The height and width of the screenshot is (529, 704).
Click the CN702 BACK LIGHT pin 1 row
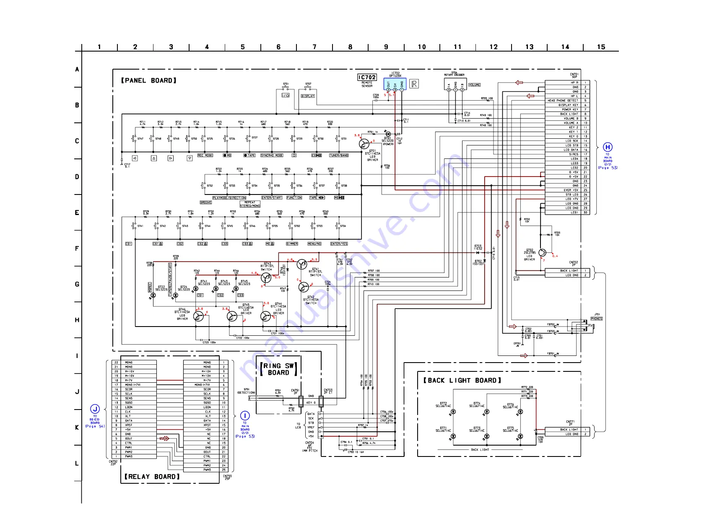[x=567, y=271]
